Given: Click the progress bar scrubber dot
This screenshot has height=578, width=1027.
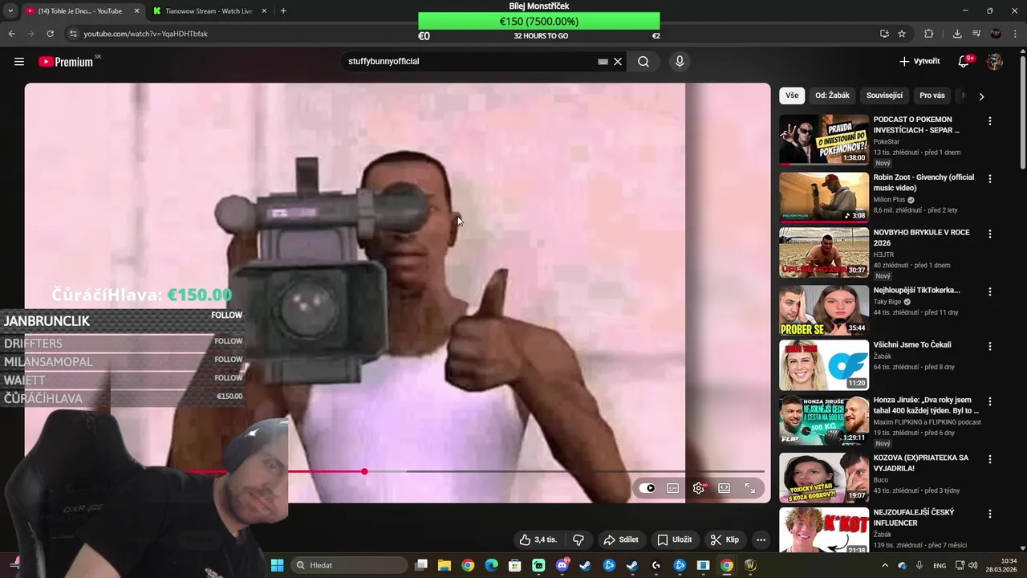Looking at the screenshot, I should 364,471.
